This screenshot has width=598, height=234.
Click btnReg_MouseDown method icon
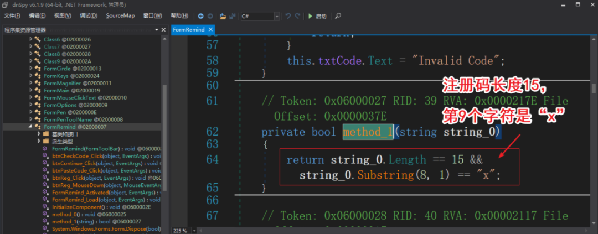(45, 185)
